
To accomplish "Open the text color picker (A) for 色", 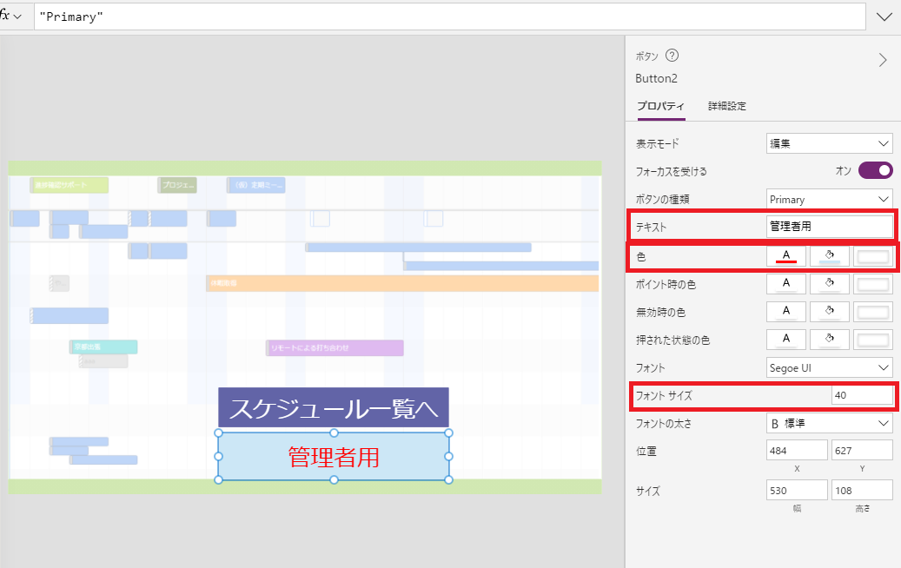I will (x=785, y=255).
